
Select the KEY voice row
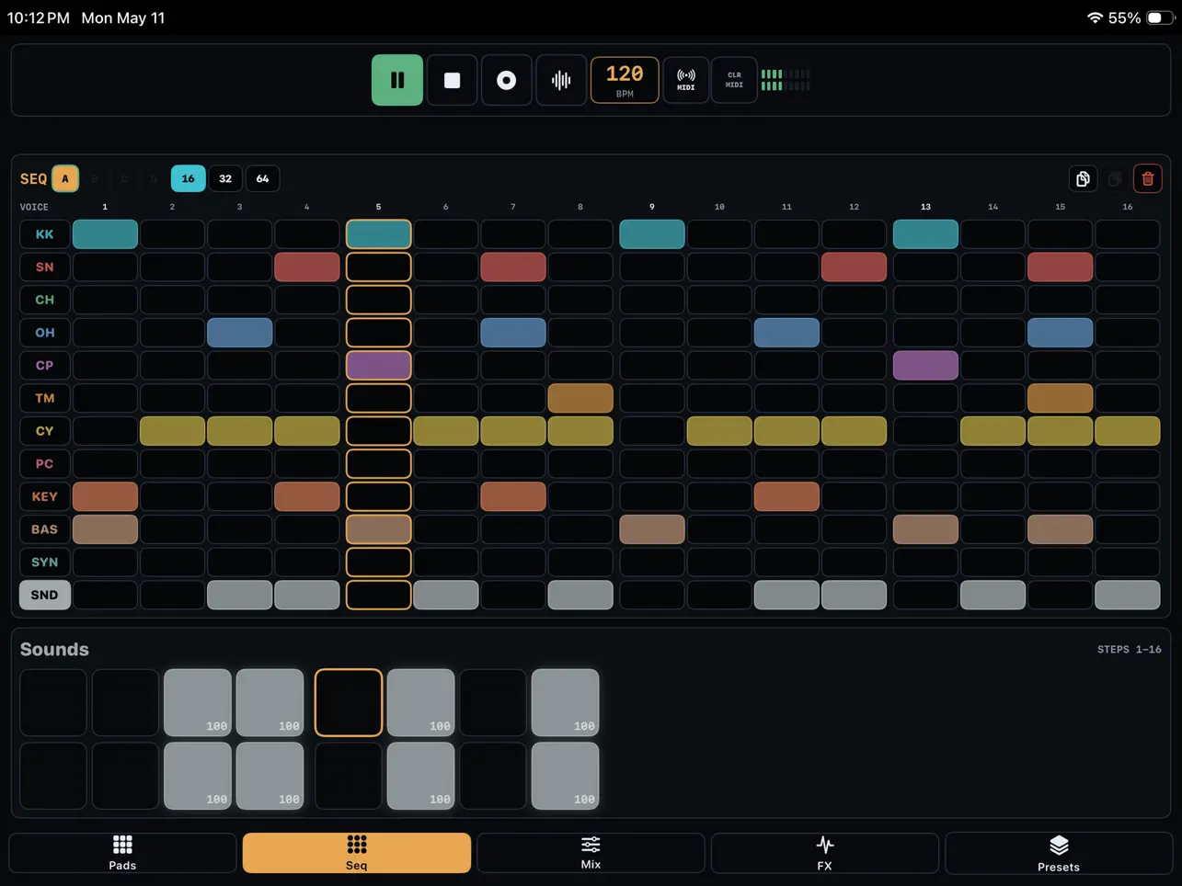point(44,496)
